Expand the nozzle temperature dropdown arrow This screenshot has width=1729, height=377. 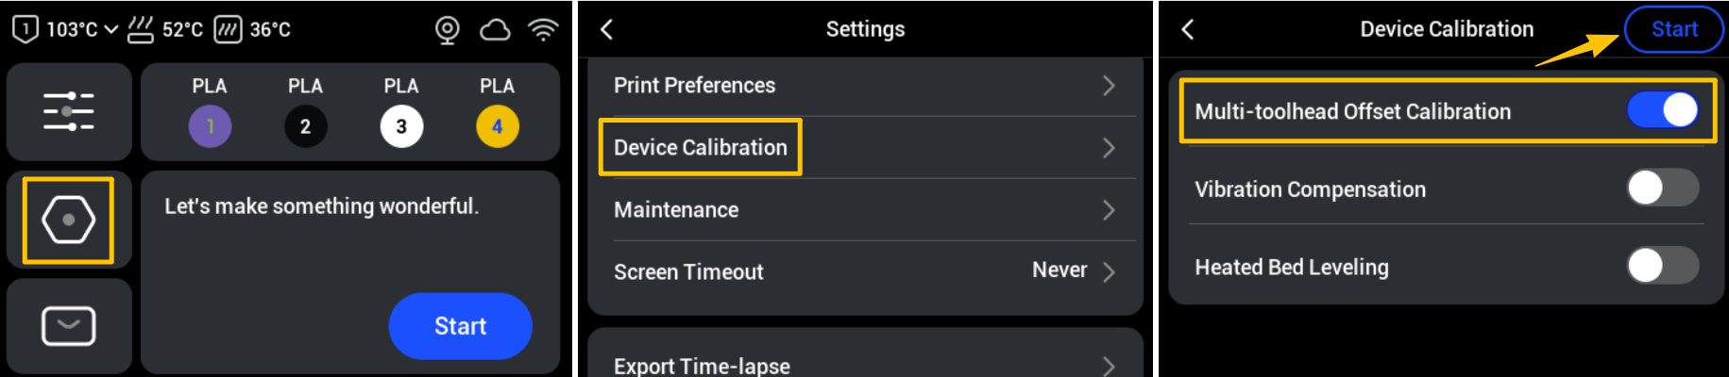[110, 30]
